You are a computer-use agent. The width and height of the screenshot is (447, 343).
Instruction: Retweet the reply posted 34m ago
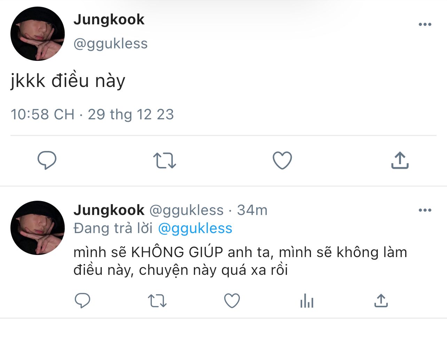(157, 301)
